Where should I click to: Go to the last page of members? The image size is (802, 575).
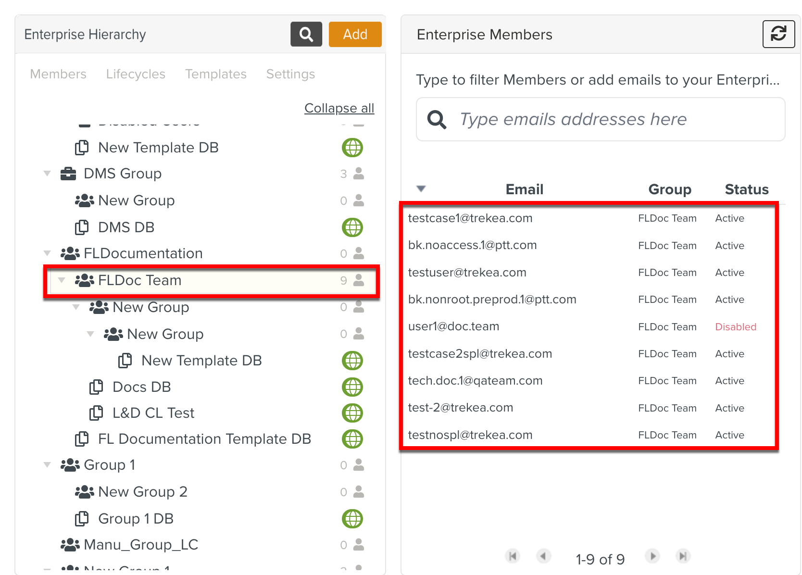coord(683,556)
